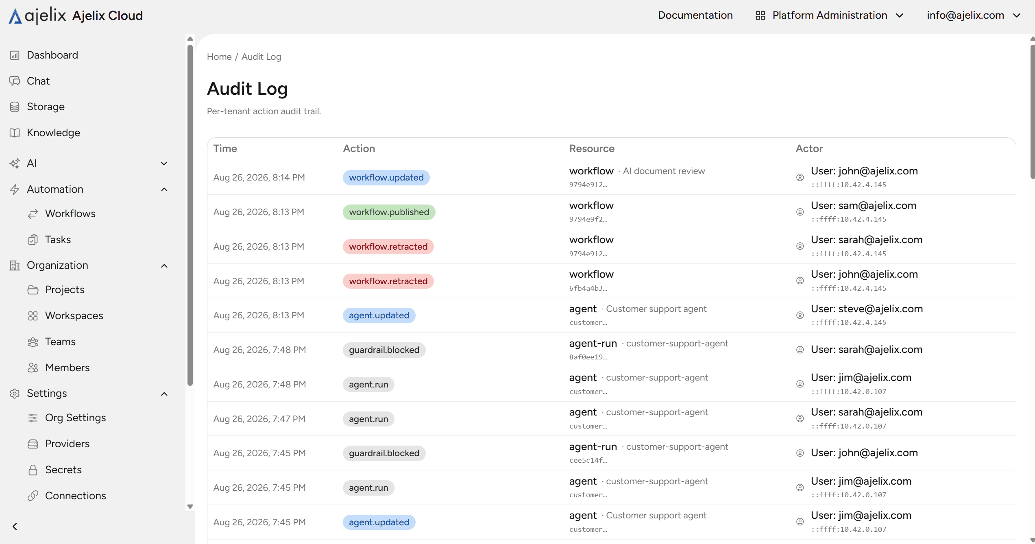Click the Home breadcrumb link
Screen dimensions: 1035x544
pyautogui.click(x=219, y=57)
